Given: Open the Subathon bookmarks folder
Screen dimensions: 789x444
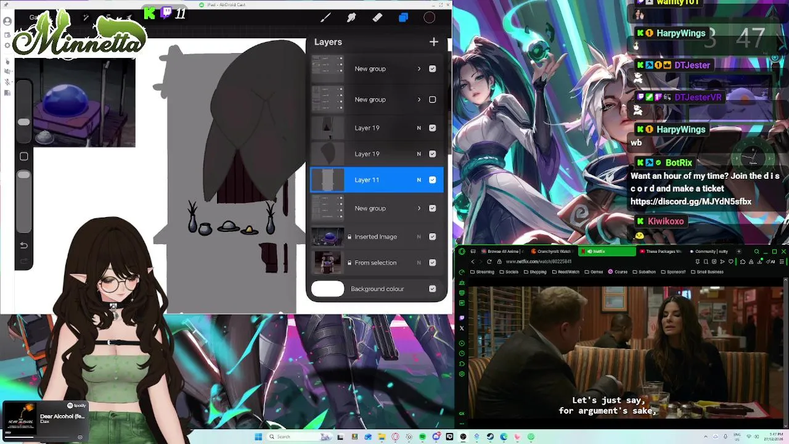Looking at the screenshot, I should [644, 272].
